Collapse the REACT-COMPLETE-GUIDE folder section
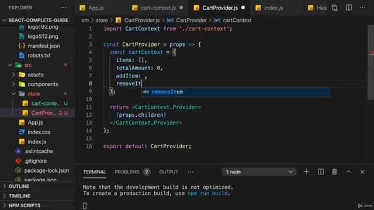The height and width of the screenshot is (210, 374). [x=37, y=20]
